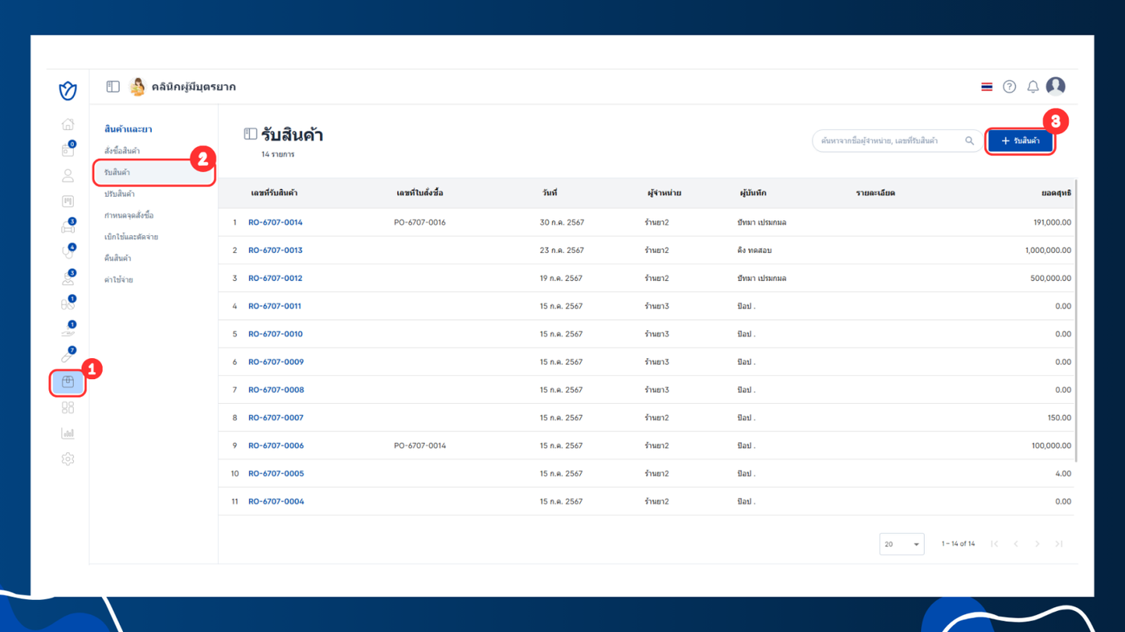Viewport: 1125px width, 632px height.
Task: Click the วันที่ column header
Action: click(x=550, y=194)
